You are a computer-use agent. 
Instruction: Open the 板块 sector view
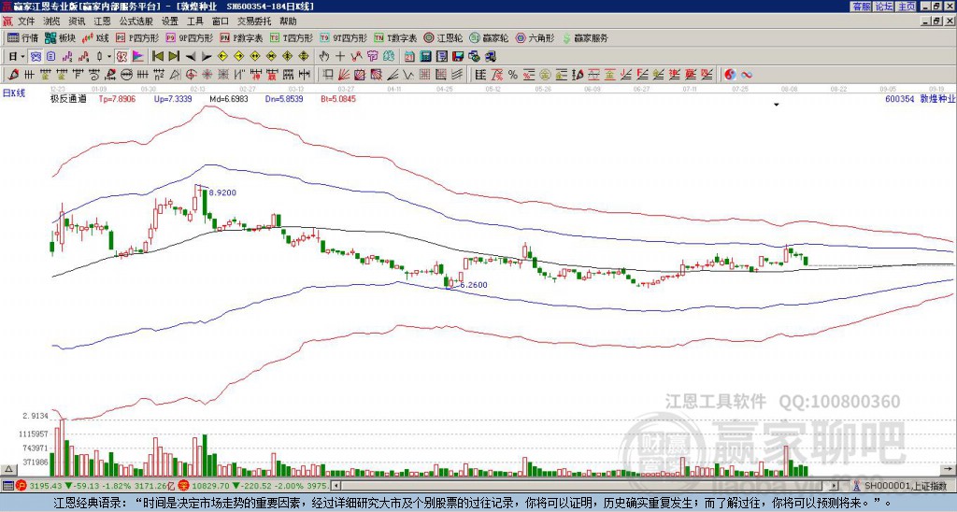(x=60, y=37)
